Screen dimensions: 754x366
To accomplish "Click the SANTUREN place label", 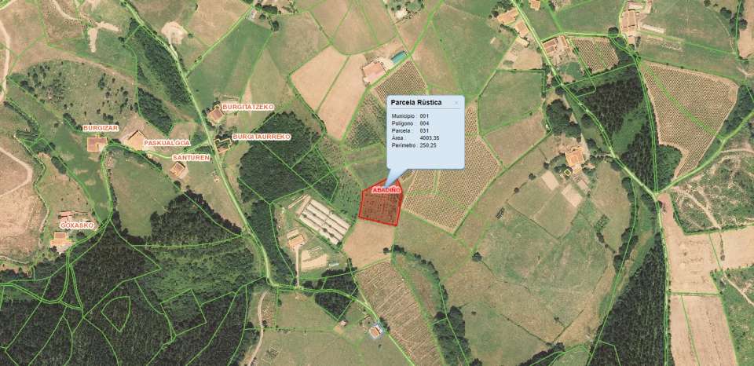I will [191, 157].
